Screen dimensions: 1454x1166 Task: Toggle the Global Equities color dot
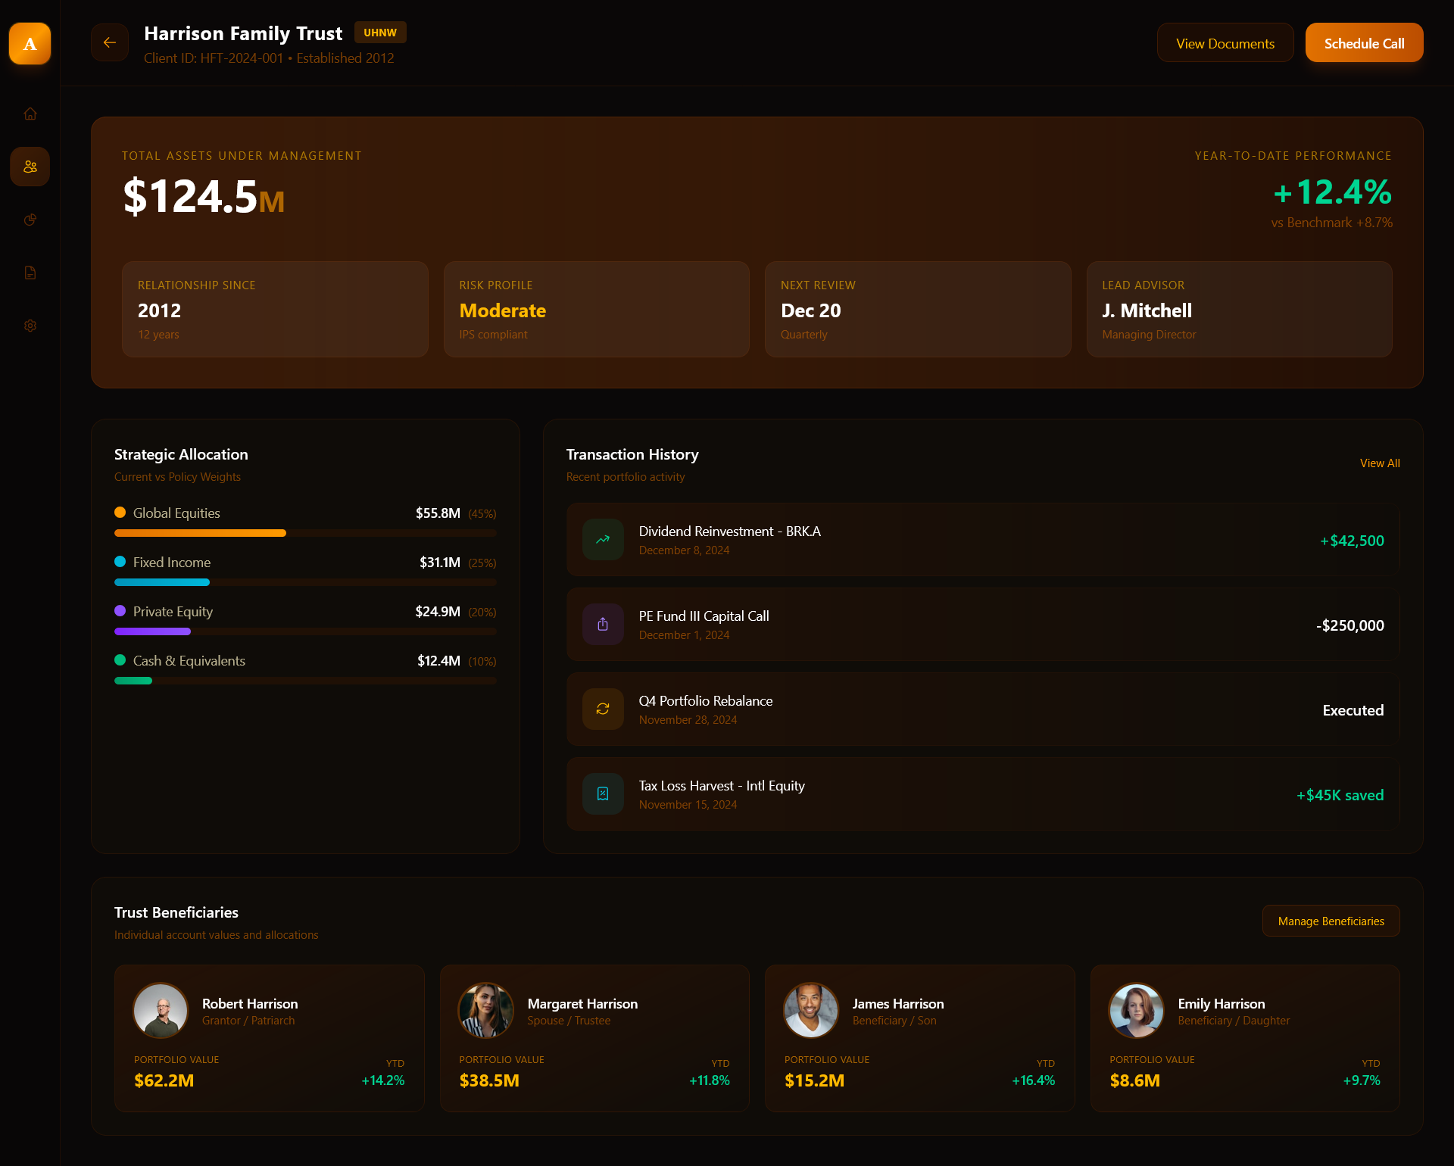pos(120,513)
